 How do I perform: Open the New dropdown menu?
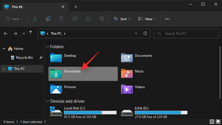click(14, 19)
